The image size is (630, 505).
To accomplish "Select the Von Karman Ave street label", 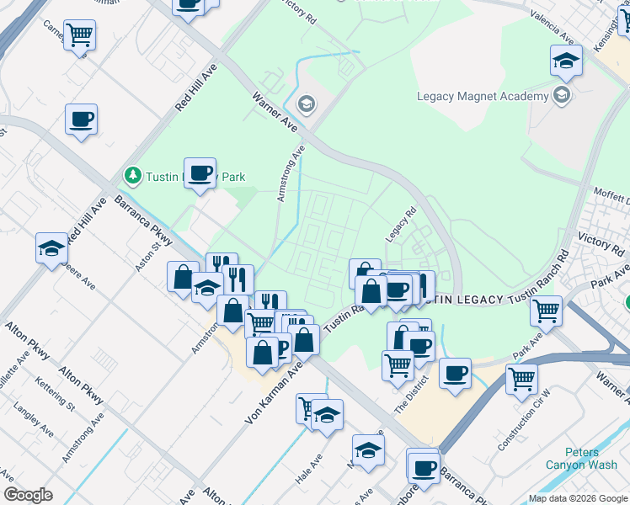I will click(274, 392).
